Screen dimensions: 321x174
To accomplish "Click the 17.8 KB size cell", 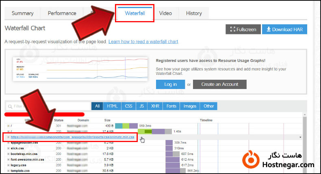I will click(108, 154).
